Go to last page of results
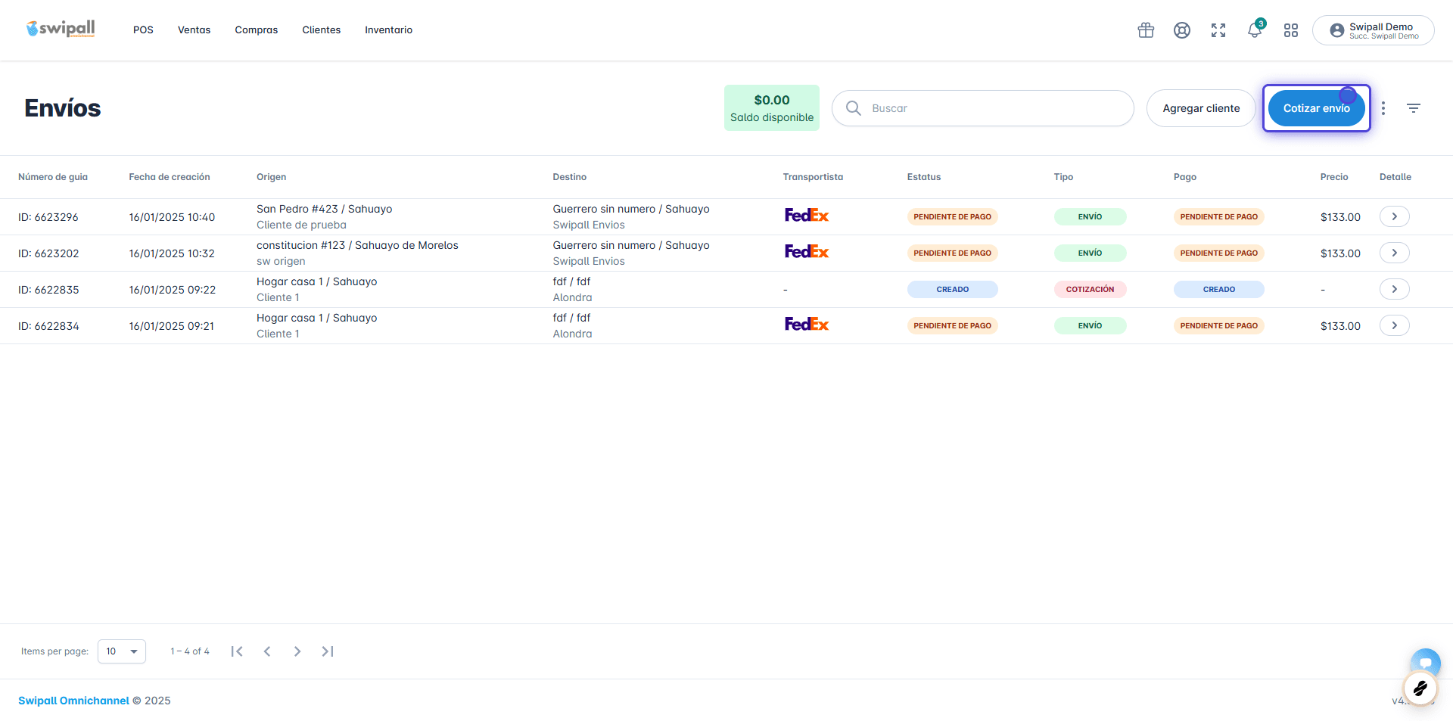 click(x=328, y=651)
